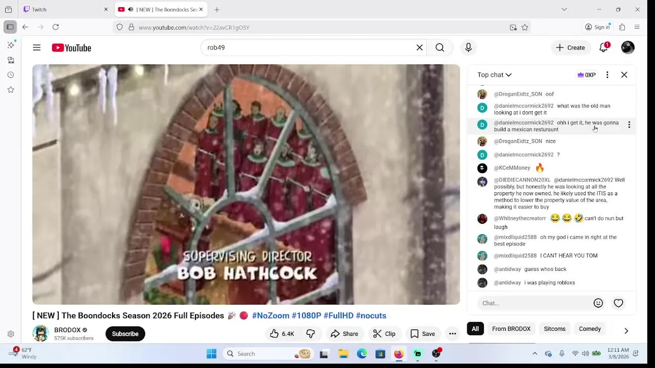Close the live chat panel
This screenshot has height=368, width=655.
pyautogui.click(x=624, y=75)
